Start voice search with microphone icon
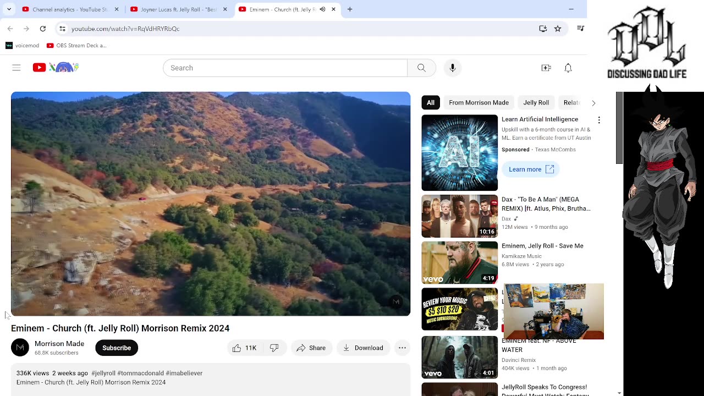This screenshot has width=704, height=396. 453,68
